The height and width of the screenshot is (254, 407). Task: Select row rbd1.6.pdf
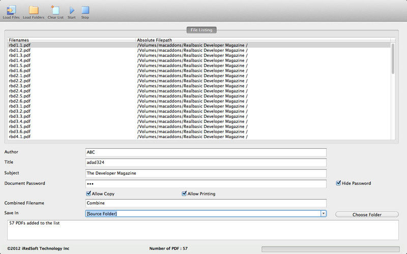[x=199, y=71]
